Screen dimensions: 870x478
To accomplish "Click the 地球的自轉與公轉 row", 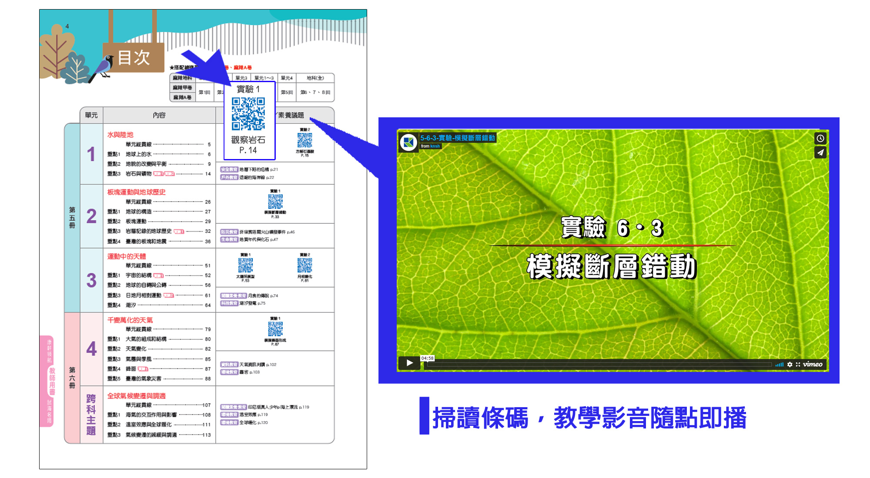I will [159, 285].
